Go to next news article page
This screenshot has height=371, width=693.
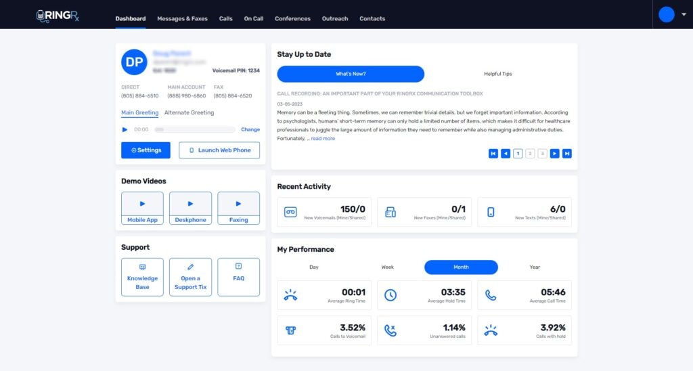[554, 154]
